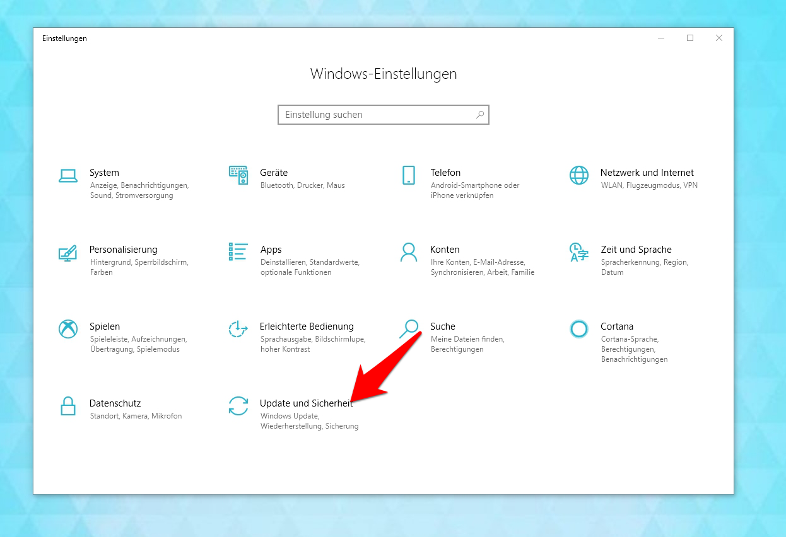786x537 pixels.
Task: Select the Geräte icon for Bluetooth and printers
Action: tap(238, 175)
